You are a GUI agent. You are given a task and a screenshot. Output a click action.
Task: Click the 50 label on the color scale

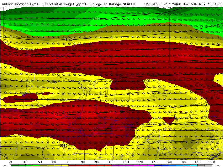40,162
